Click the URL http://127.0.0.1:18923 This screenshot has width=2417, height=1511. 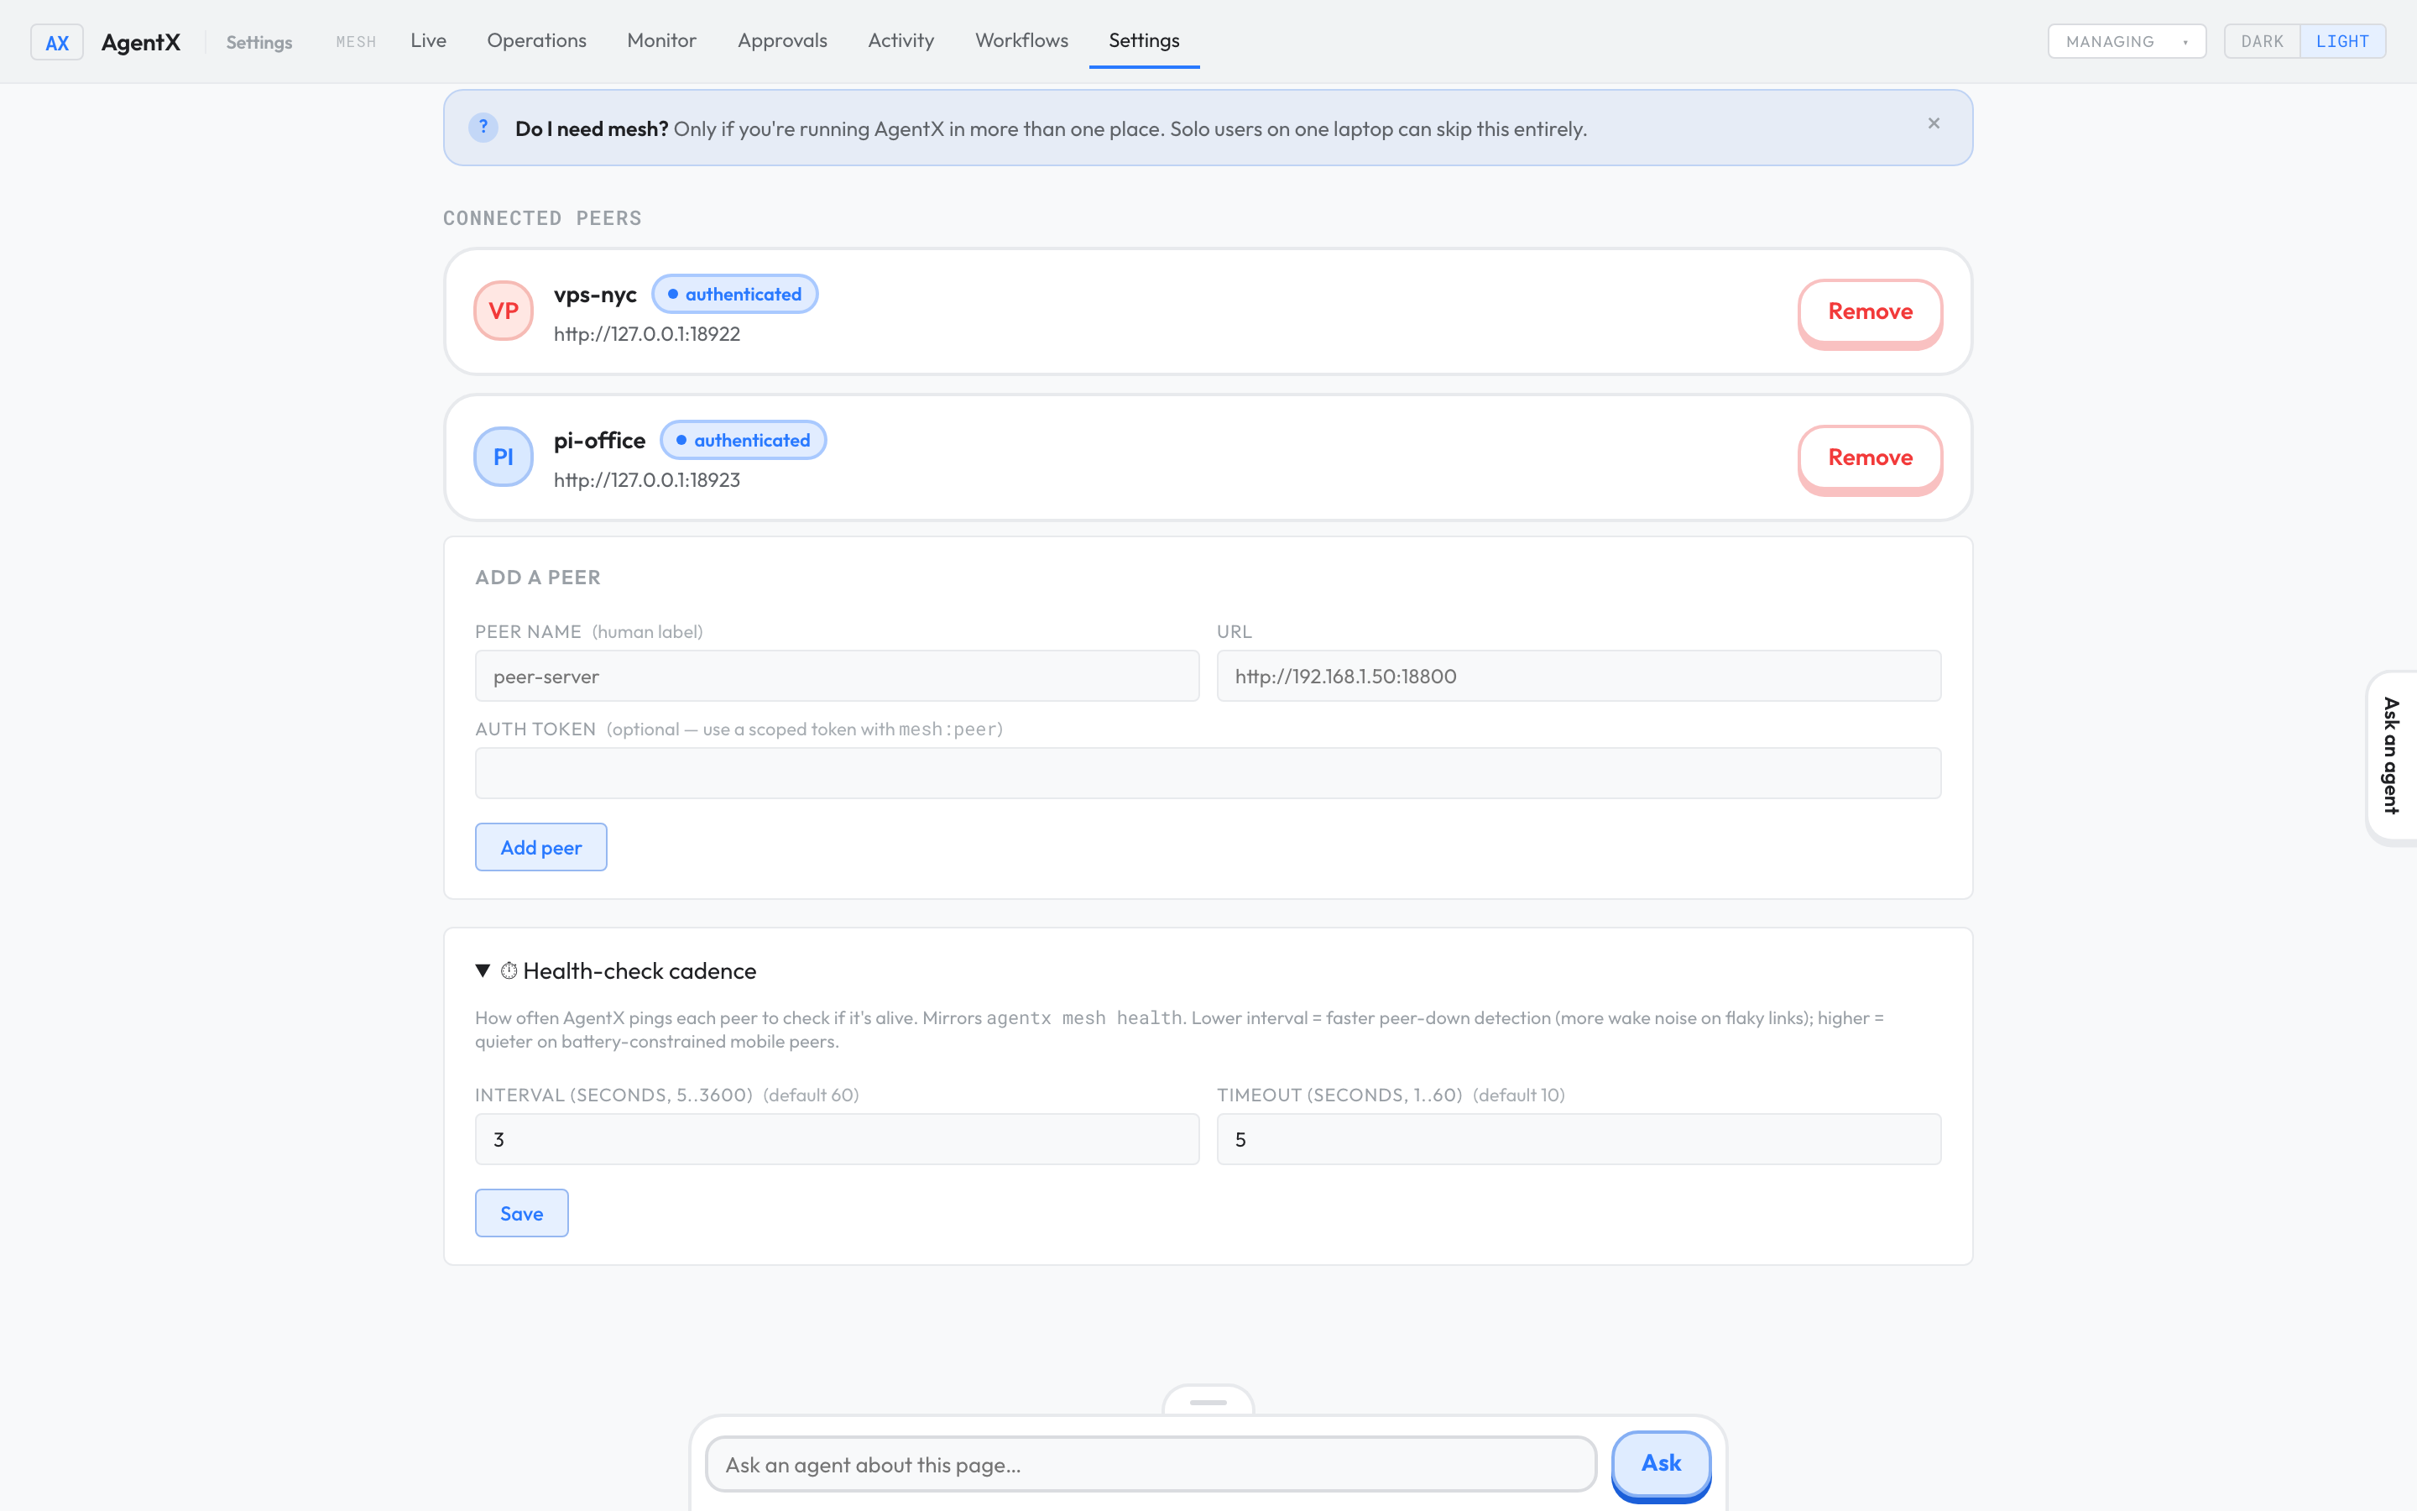647,479
